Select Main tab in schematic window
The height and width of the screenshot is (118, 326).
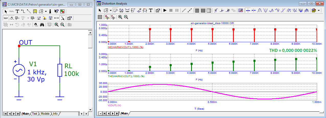tap(26, 114)
